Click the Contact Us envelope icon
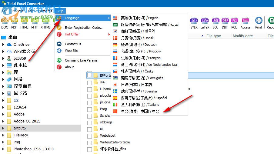 tap(59, 44)
